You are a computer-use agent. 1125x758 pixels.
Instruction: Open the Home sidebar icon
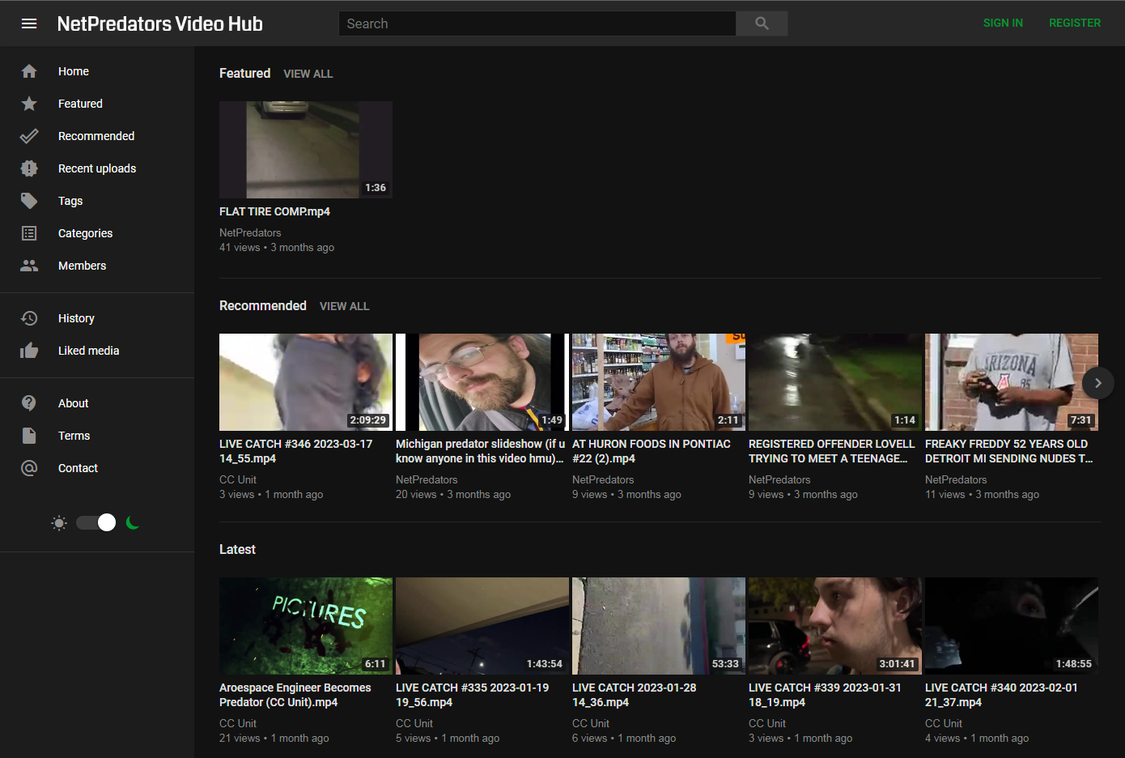[29, 71]
